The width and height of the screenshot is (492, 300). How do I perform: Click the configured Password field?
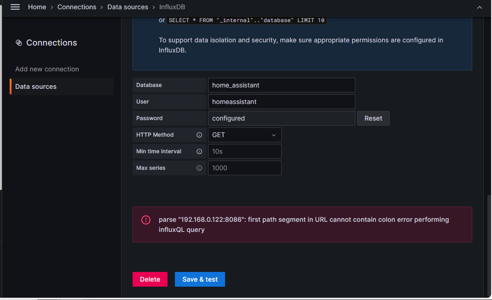point(282,118)
